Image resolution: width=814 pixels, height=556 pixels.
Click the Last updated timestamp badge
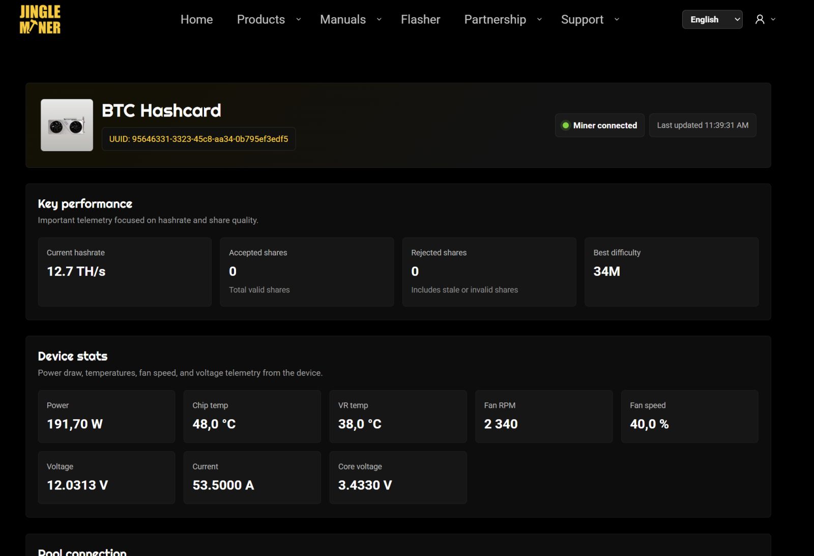(x=702, y=125)
